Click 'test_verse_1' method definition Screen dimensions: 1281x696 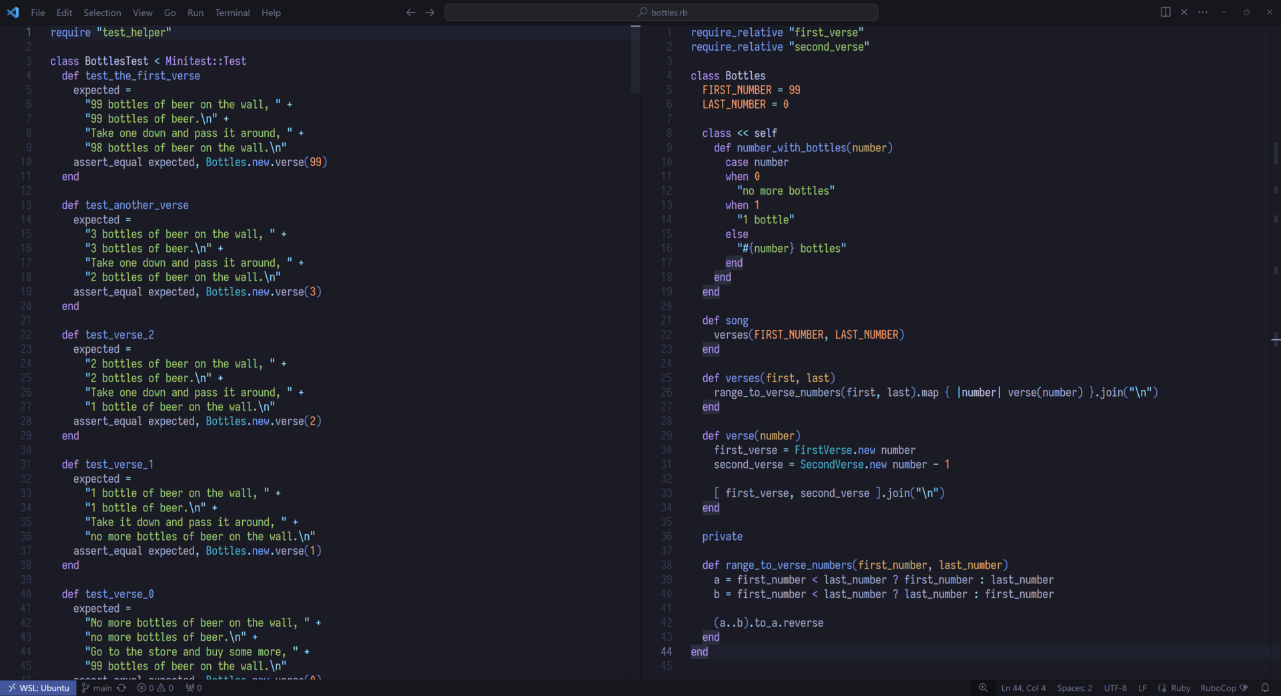pyautogui.click(x=119, y=465)
